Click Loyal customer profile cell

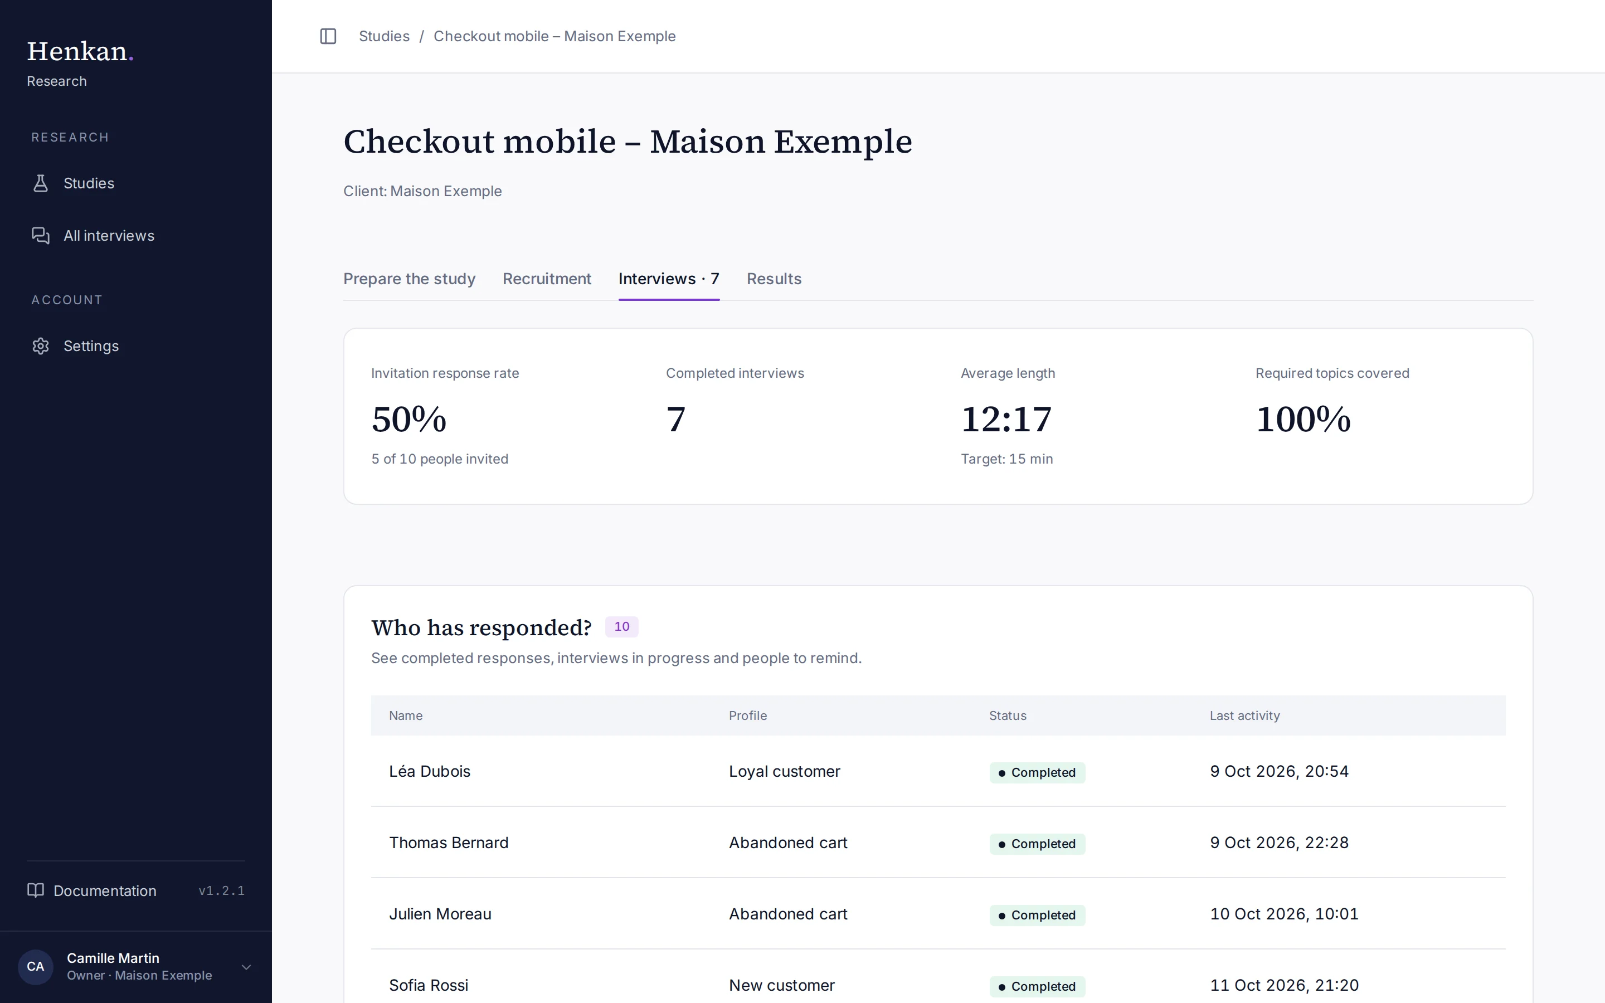[x=785, y=772]
